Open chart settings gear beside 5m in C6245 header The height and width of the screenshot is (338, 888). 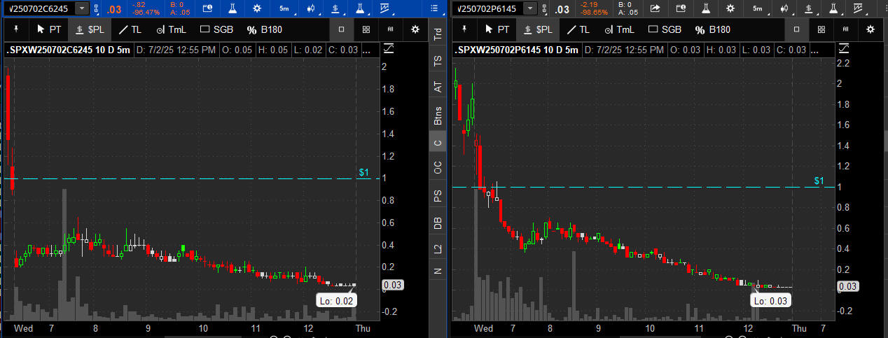(257, 8)
